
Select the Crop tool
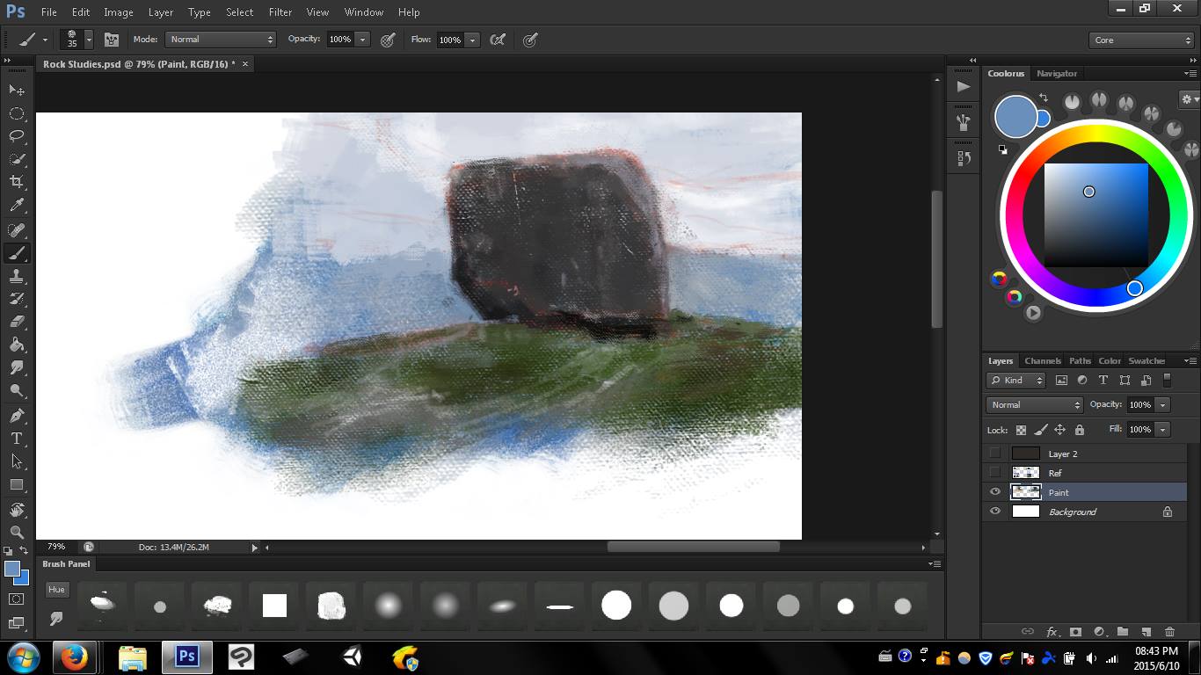[x=16, y=182]
